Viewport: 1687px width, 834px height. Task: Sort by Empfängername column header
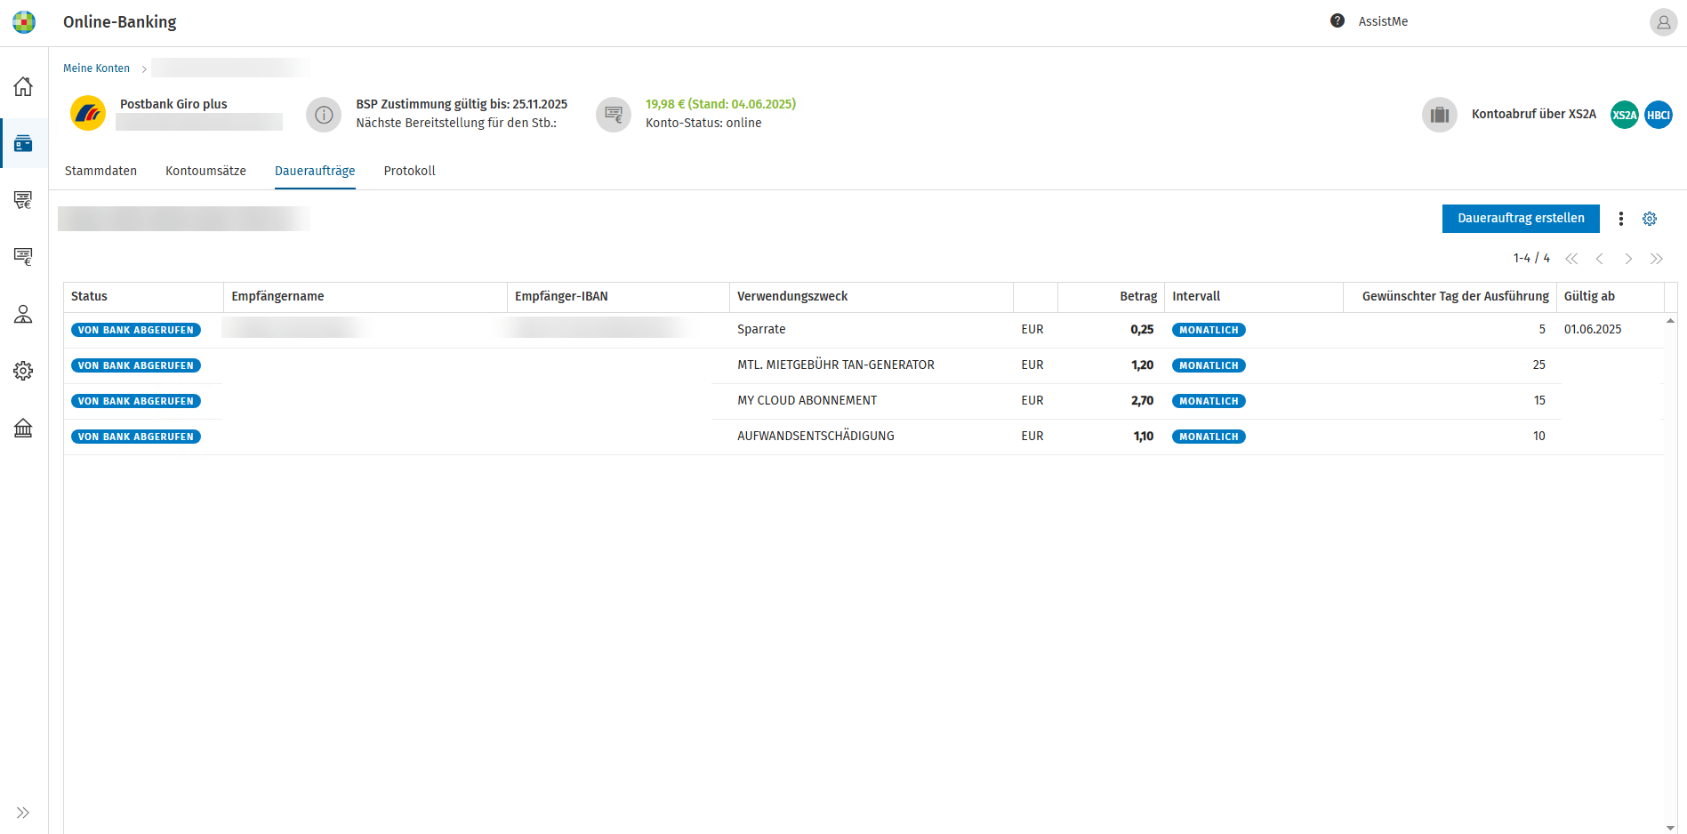(x=365, y=297)
